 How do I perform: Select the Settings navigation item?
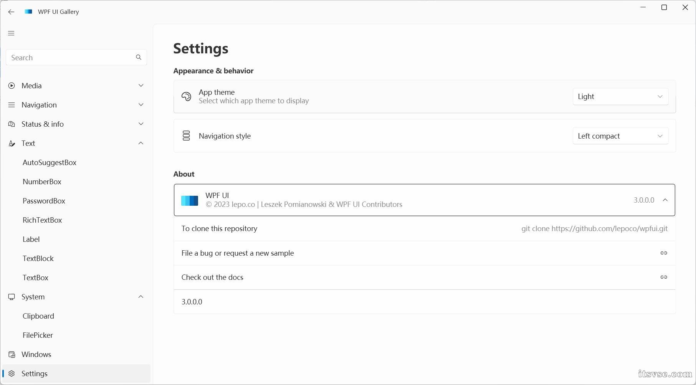click(x=76, y=373)
